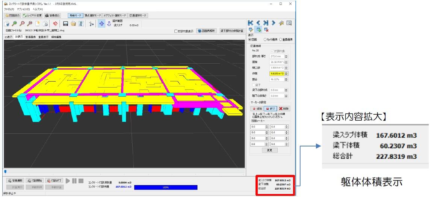Jump to first section with skip-back arrow
This screenshot has width=431, height=197.
(x=251, y=23)
